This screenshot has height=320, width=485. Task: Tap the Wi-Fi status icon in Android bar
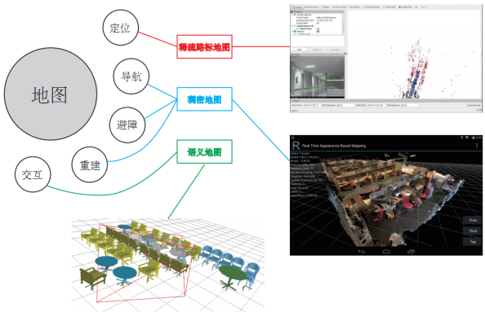[467, 138]
